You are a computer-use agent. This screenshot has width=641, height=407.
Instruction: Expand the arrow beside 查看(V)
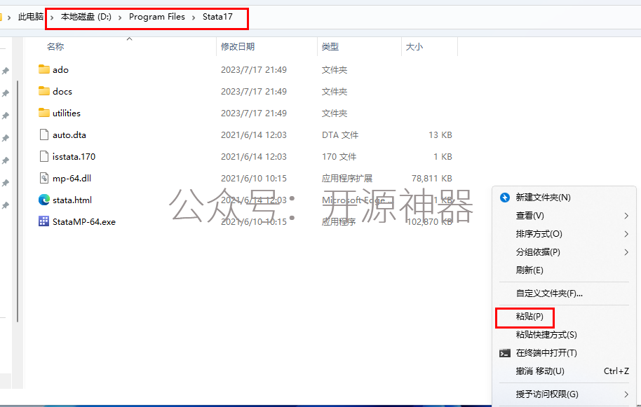626,216
